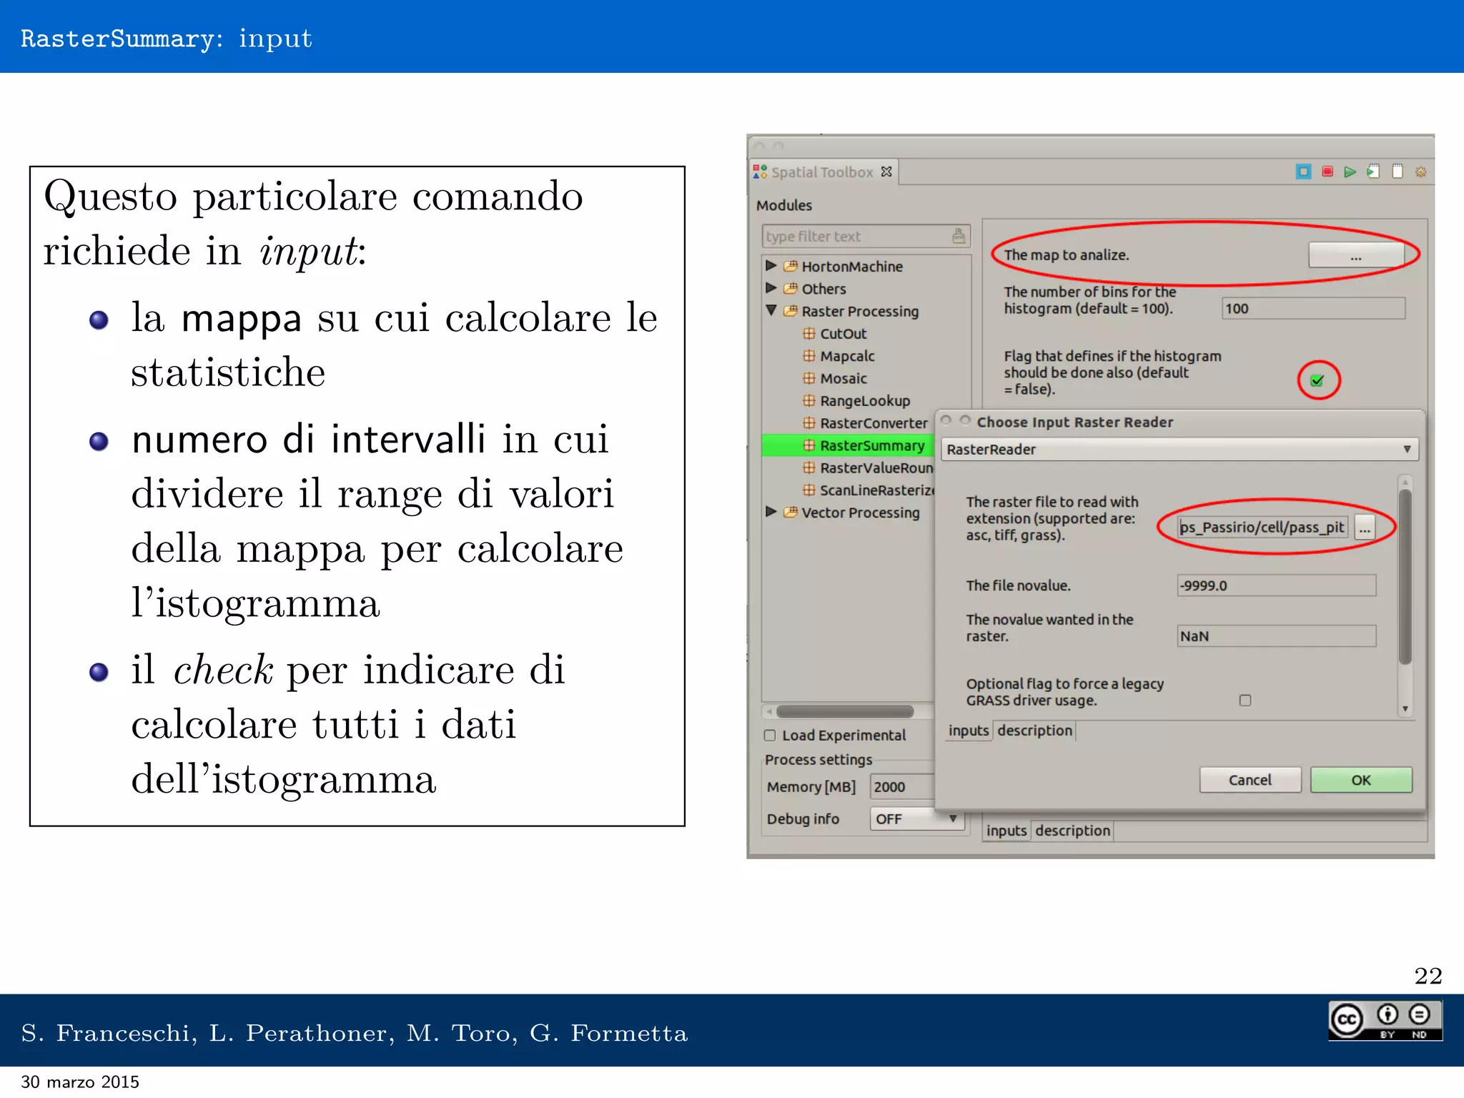
Task: Click the run-script notepad icon with green arrow
Action: 1373,172
